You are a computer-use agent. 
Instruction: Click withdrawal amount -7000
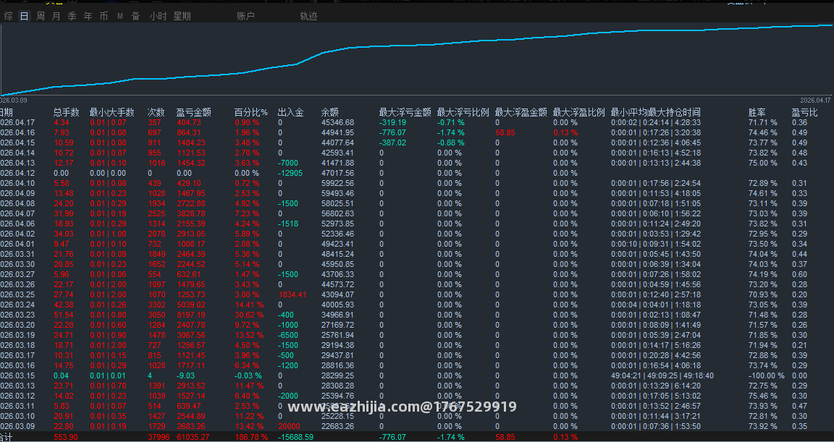click(287, 163)
